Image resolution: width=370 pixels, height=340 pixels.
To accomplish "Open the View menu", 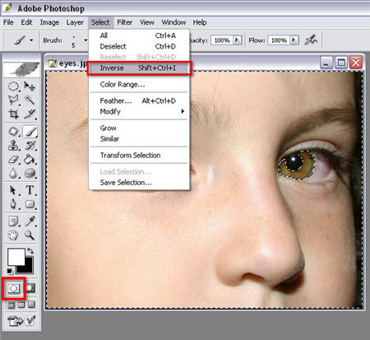I will pyautogui.click(x=147, y=22).
